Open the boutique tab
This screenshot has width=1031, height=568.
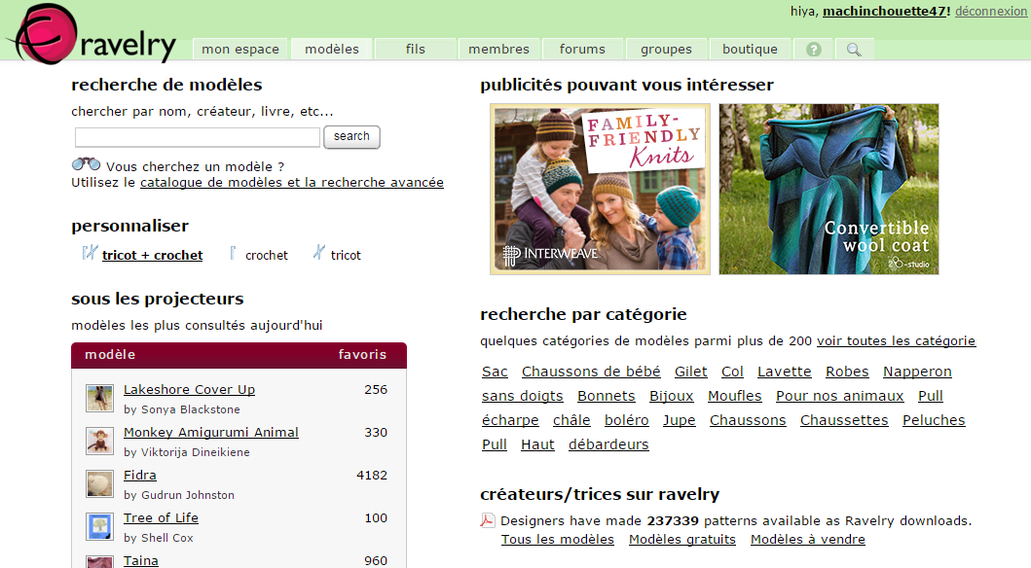click(x=751, y=50)
